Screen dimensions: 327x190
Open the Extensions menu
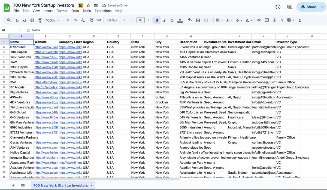pos(103,11)
